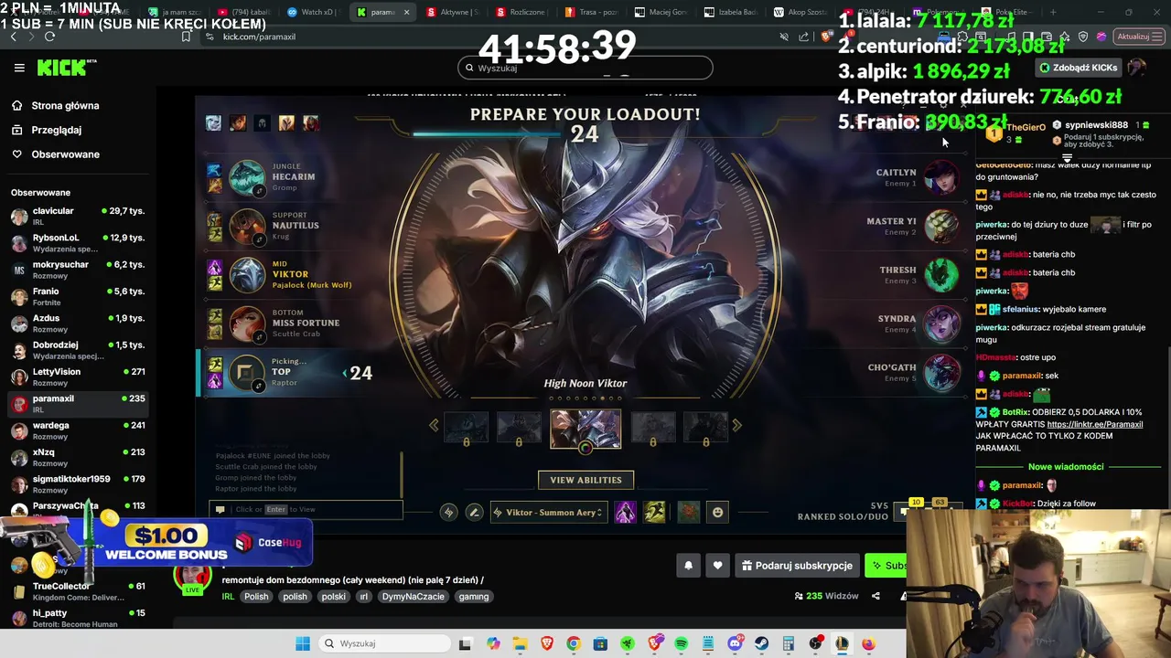Screen dimensions: 1171x658
Task: Open the green IRL category link
Action: [228, 597]
